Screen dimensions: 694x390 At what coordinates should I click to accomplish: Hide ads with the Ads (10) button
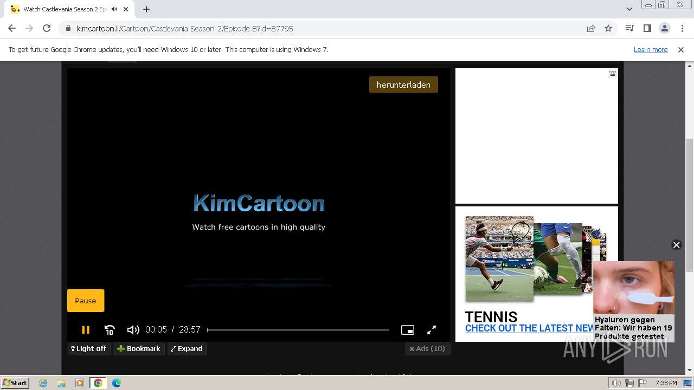pyautogui.click(x=427, y=349)
